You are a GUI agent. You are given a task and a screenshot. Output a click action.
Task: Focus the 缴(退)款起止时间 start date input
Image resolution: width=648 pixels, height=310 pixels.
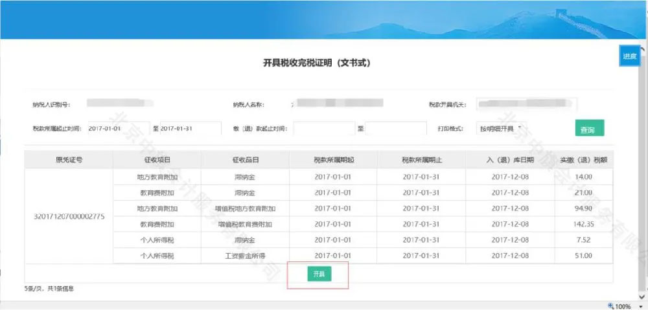(x=323, y=128)
